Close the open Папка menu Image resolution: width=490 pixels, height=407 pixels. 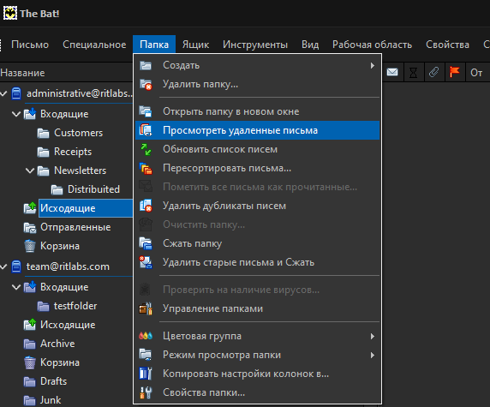pos(154,45)
